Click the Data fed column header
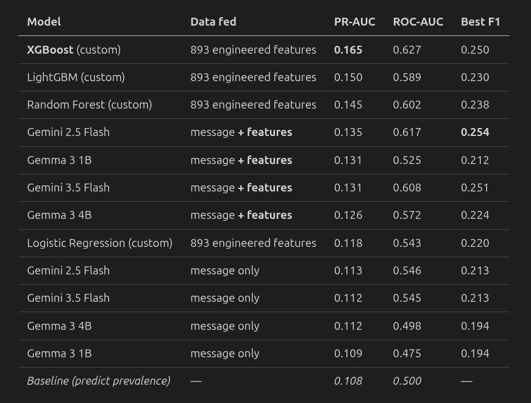 [x=213, y=22]
